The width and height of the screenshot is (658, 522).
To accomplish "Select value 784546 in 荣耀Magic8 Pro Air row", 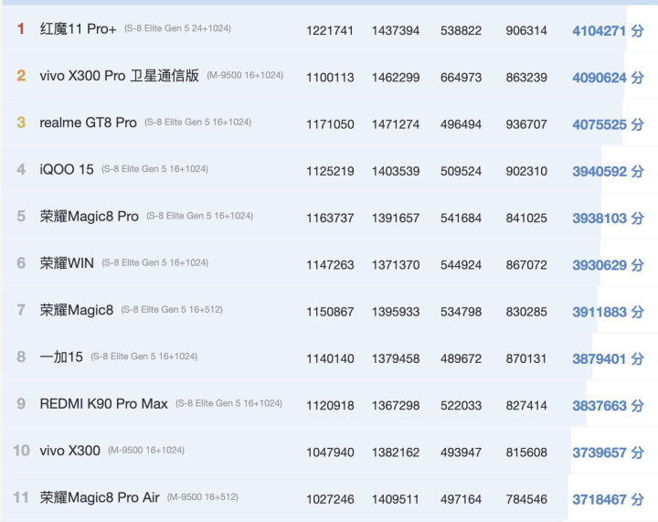I will (526, 499).
